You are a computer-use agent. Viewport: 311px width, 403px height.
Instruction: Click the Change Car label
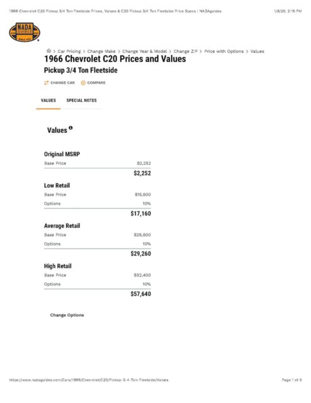[62, 82]
